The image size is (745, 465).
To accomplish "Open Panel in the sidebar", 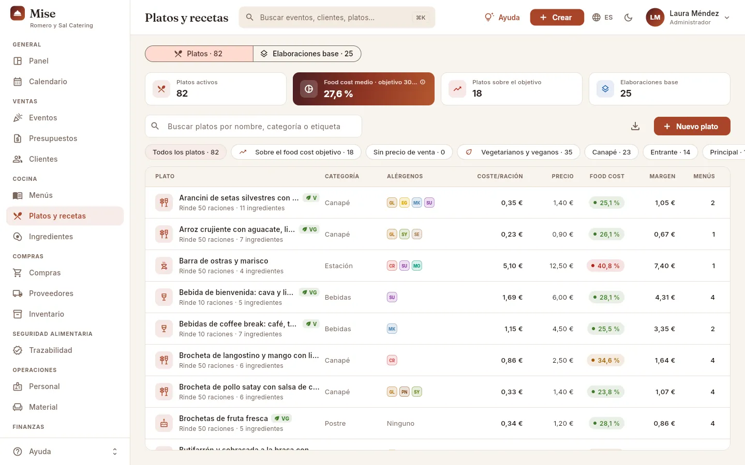I will (65, 61).
